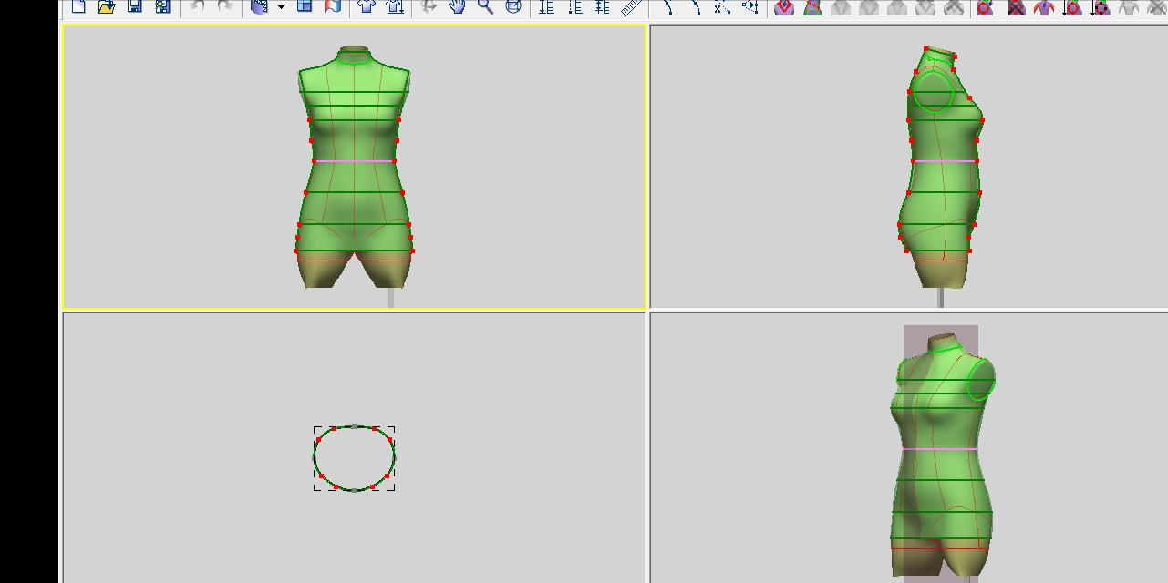This screenshot has width=1168, height=583.
Task: Click the green armhole circle in the side view
Action: [x=933, y=92]
